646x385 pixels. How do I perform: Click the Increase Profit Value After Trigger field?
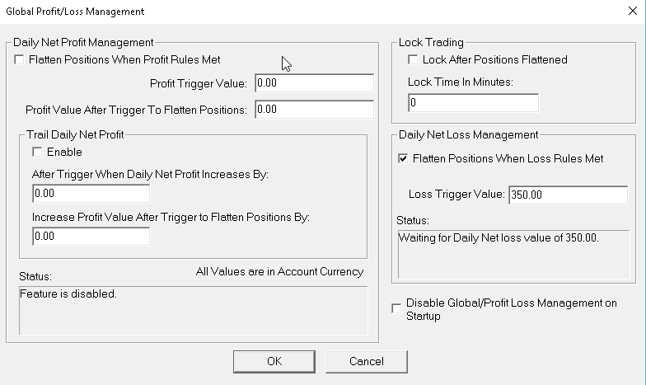coord(91,237)
